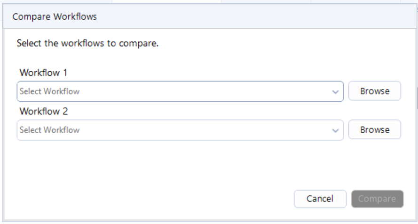Click inside the Workflow 2 combo box field
Image resolution: width=418 pixels, height=224 pixels.
188,130
